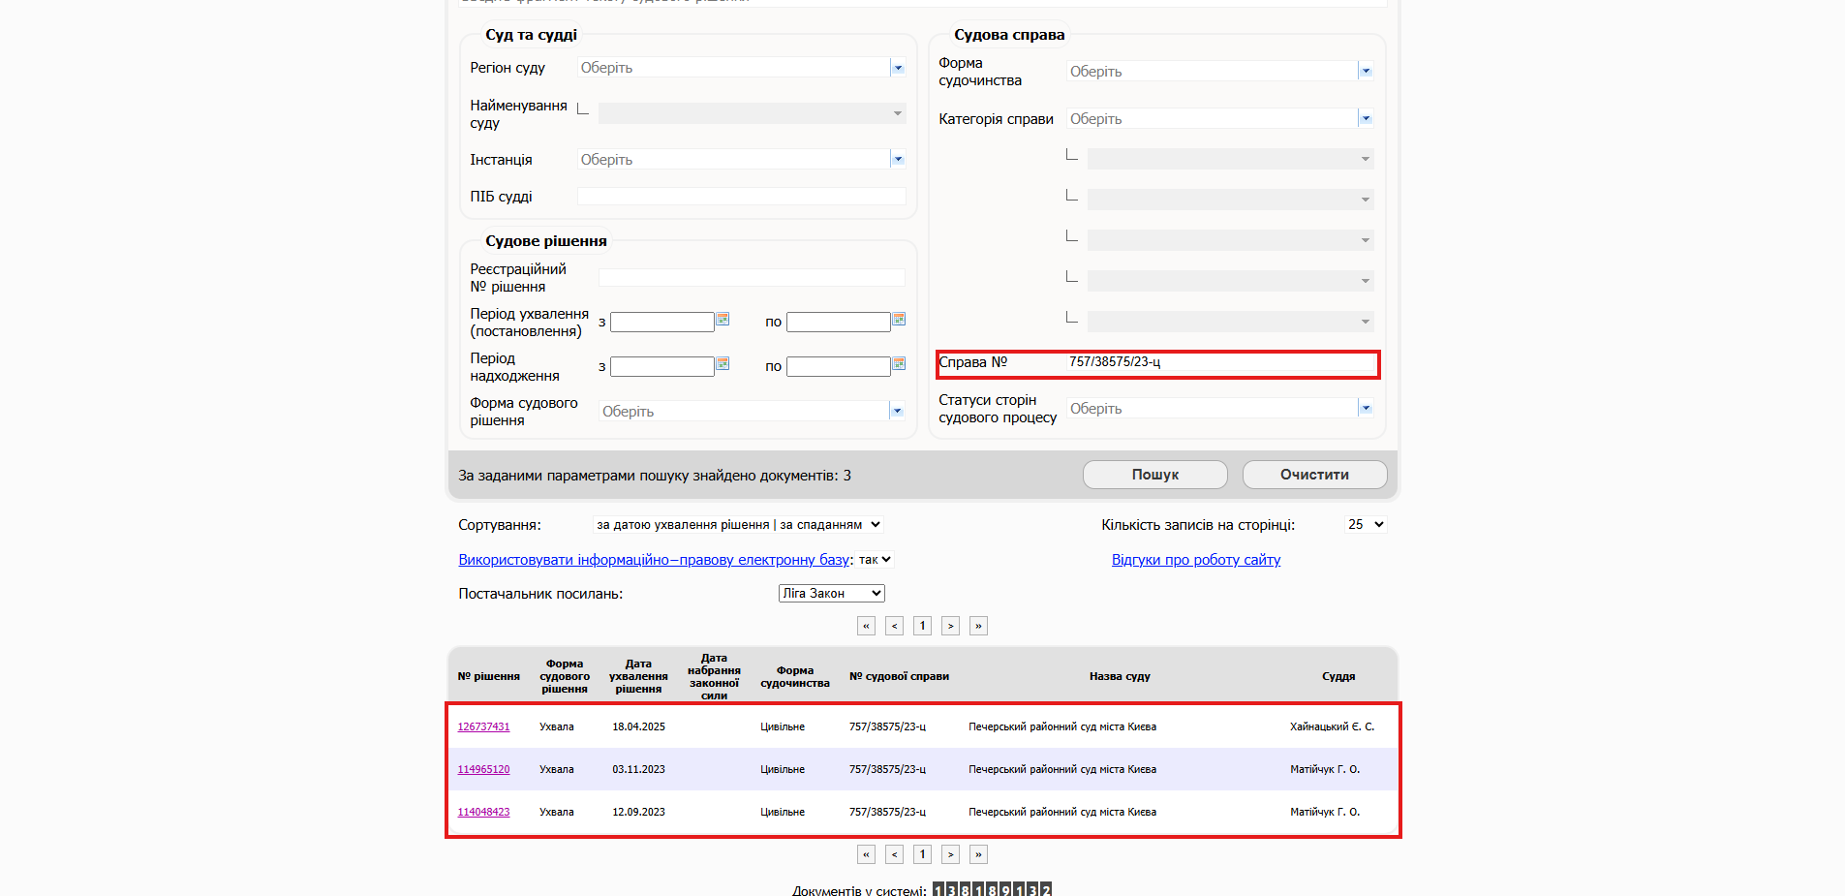Image resolution: width=1845 pixels, height=896 pixels.
Task: Select date cell 12.09.2023
Action: click(x=638, y=812)
